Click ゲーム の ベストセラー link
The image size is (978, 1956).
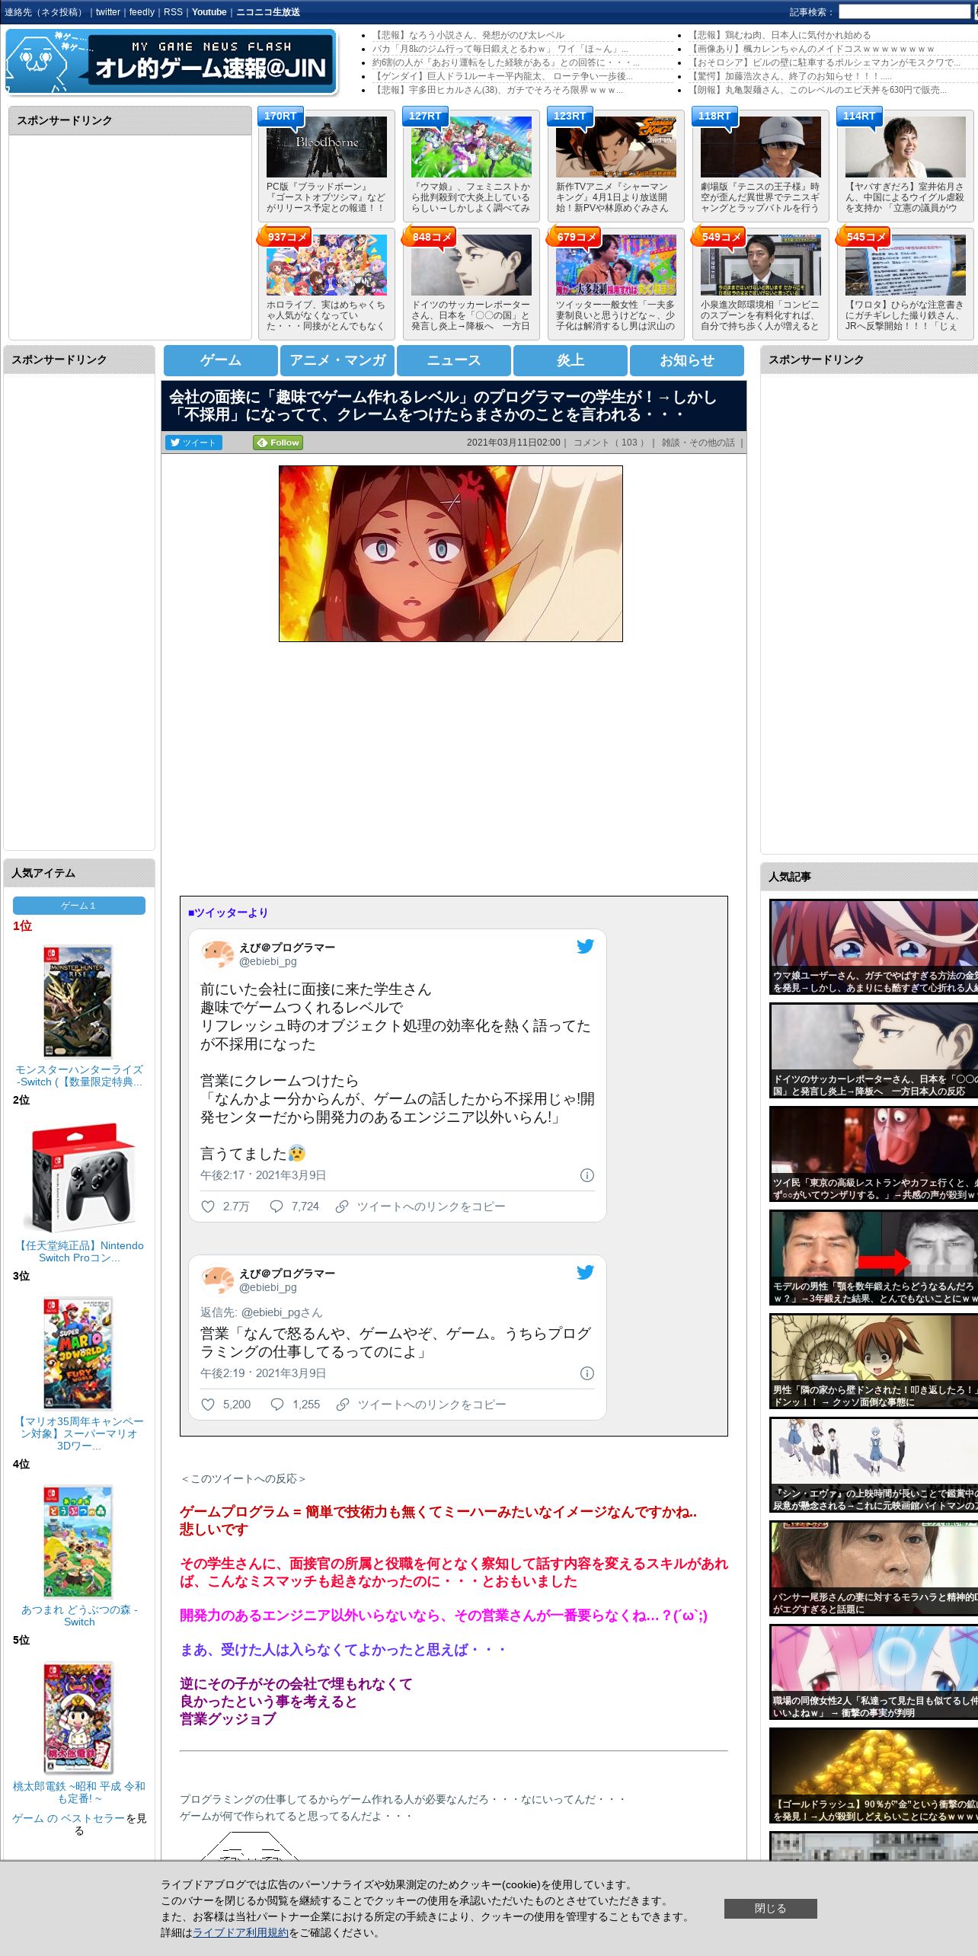click(68, 1818)
